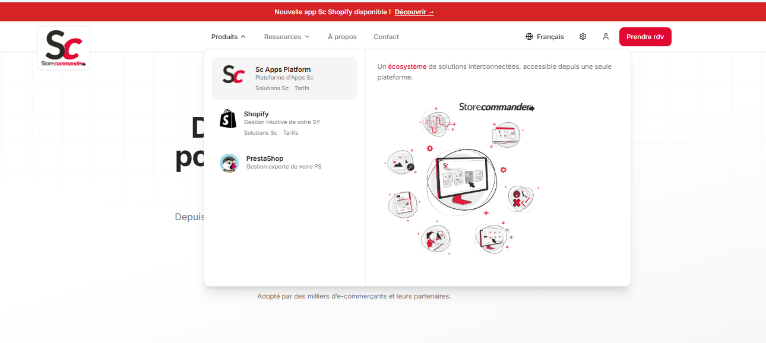
Task: Open the settings gear icon
Action: (583, 37)
